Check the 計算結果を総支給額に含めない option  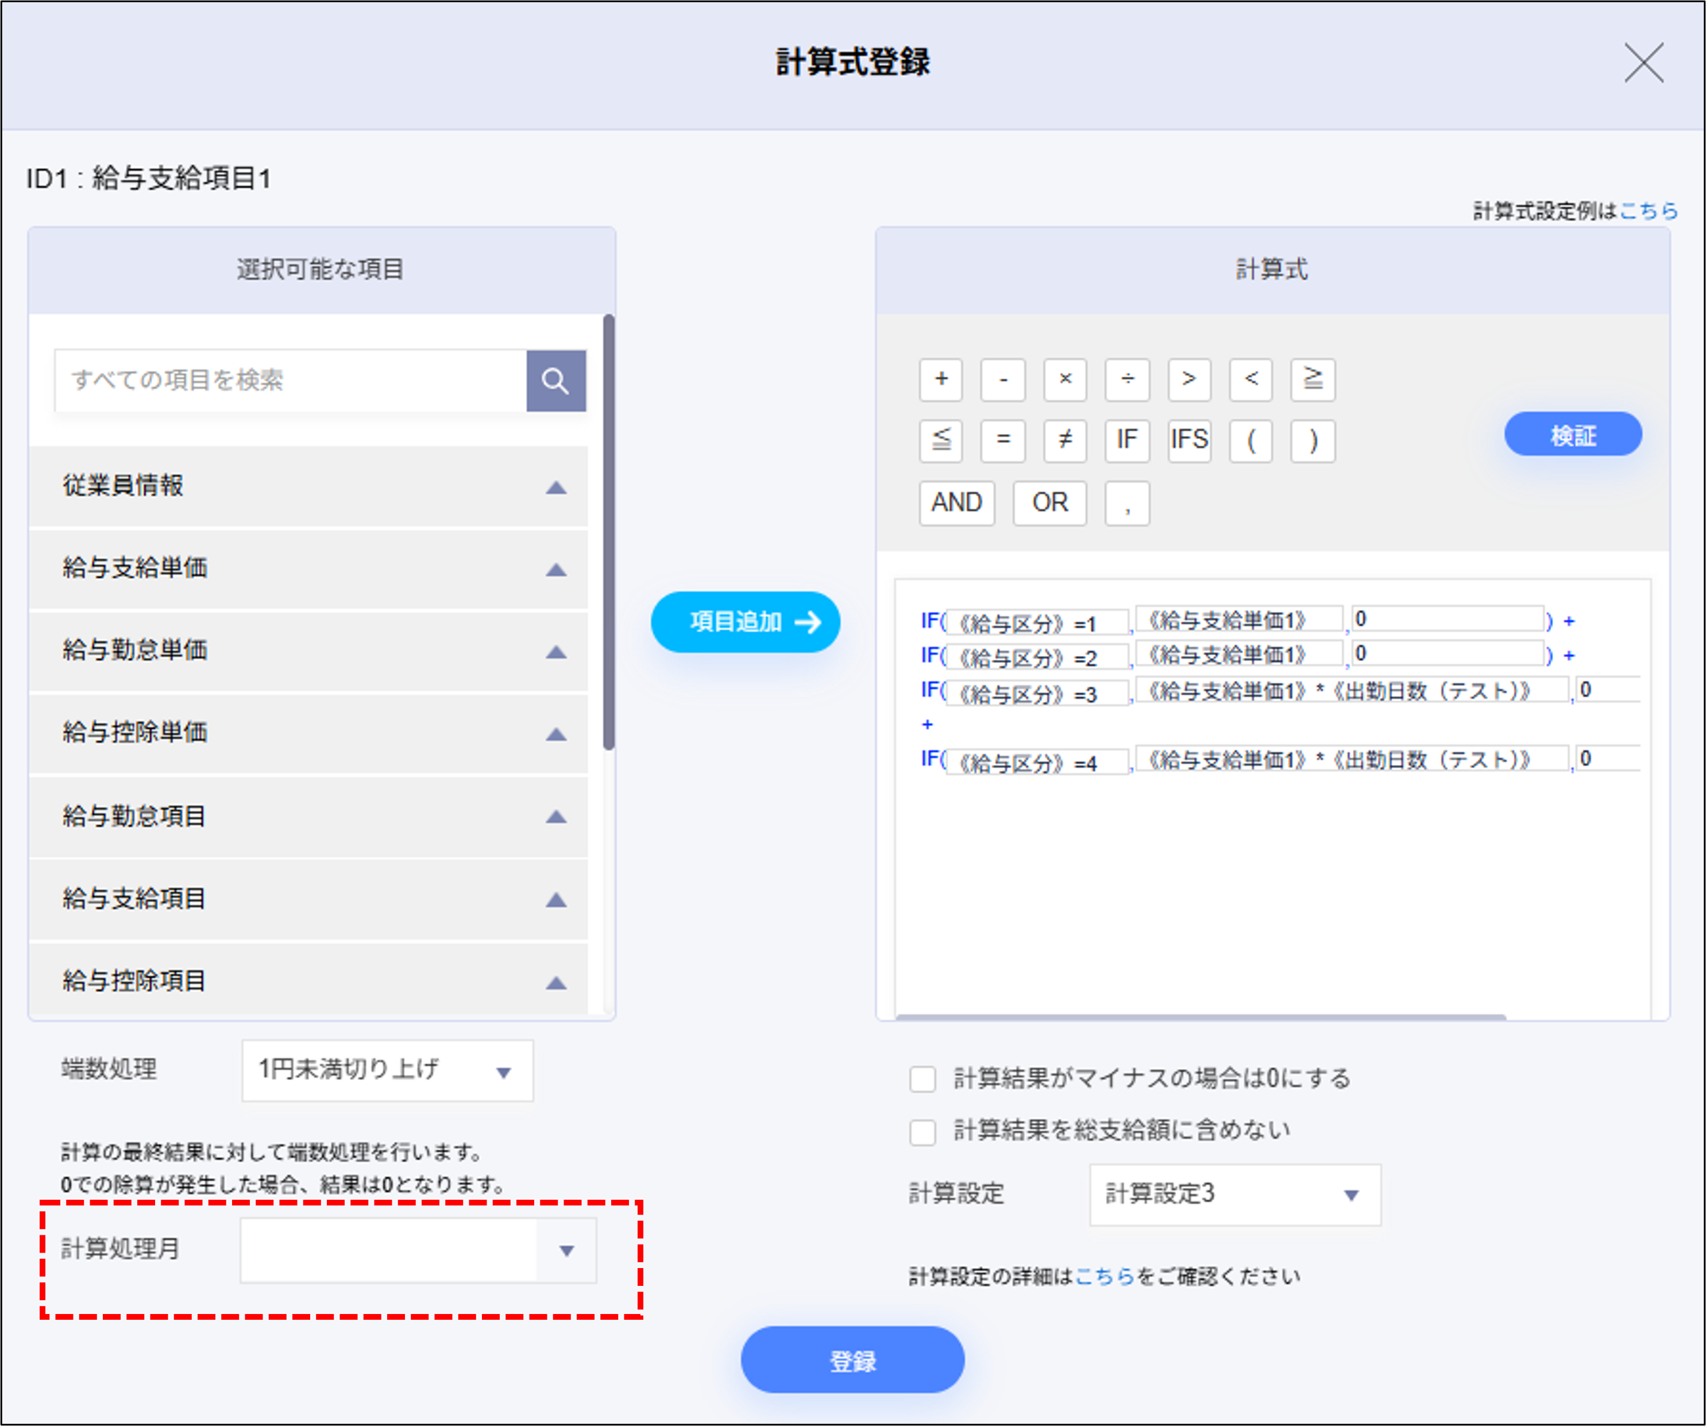point(923,1132)
